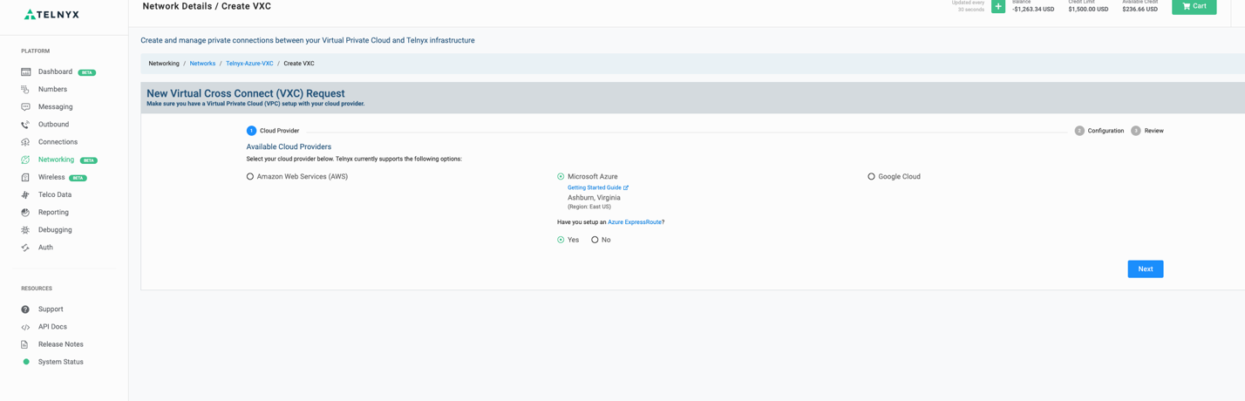Viewport: 1245px width, 401px height.
Task: Click the Messaging chat icon
Action: 25,107
